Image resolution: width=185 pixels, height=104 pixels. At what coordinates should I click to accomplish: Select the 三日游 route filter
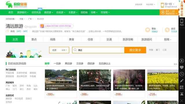80,64
